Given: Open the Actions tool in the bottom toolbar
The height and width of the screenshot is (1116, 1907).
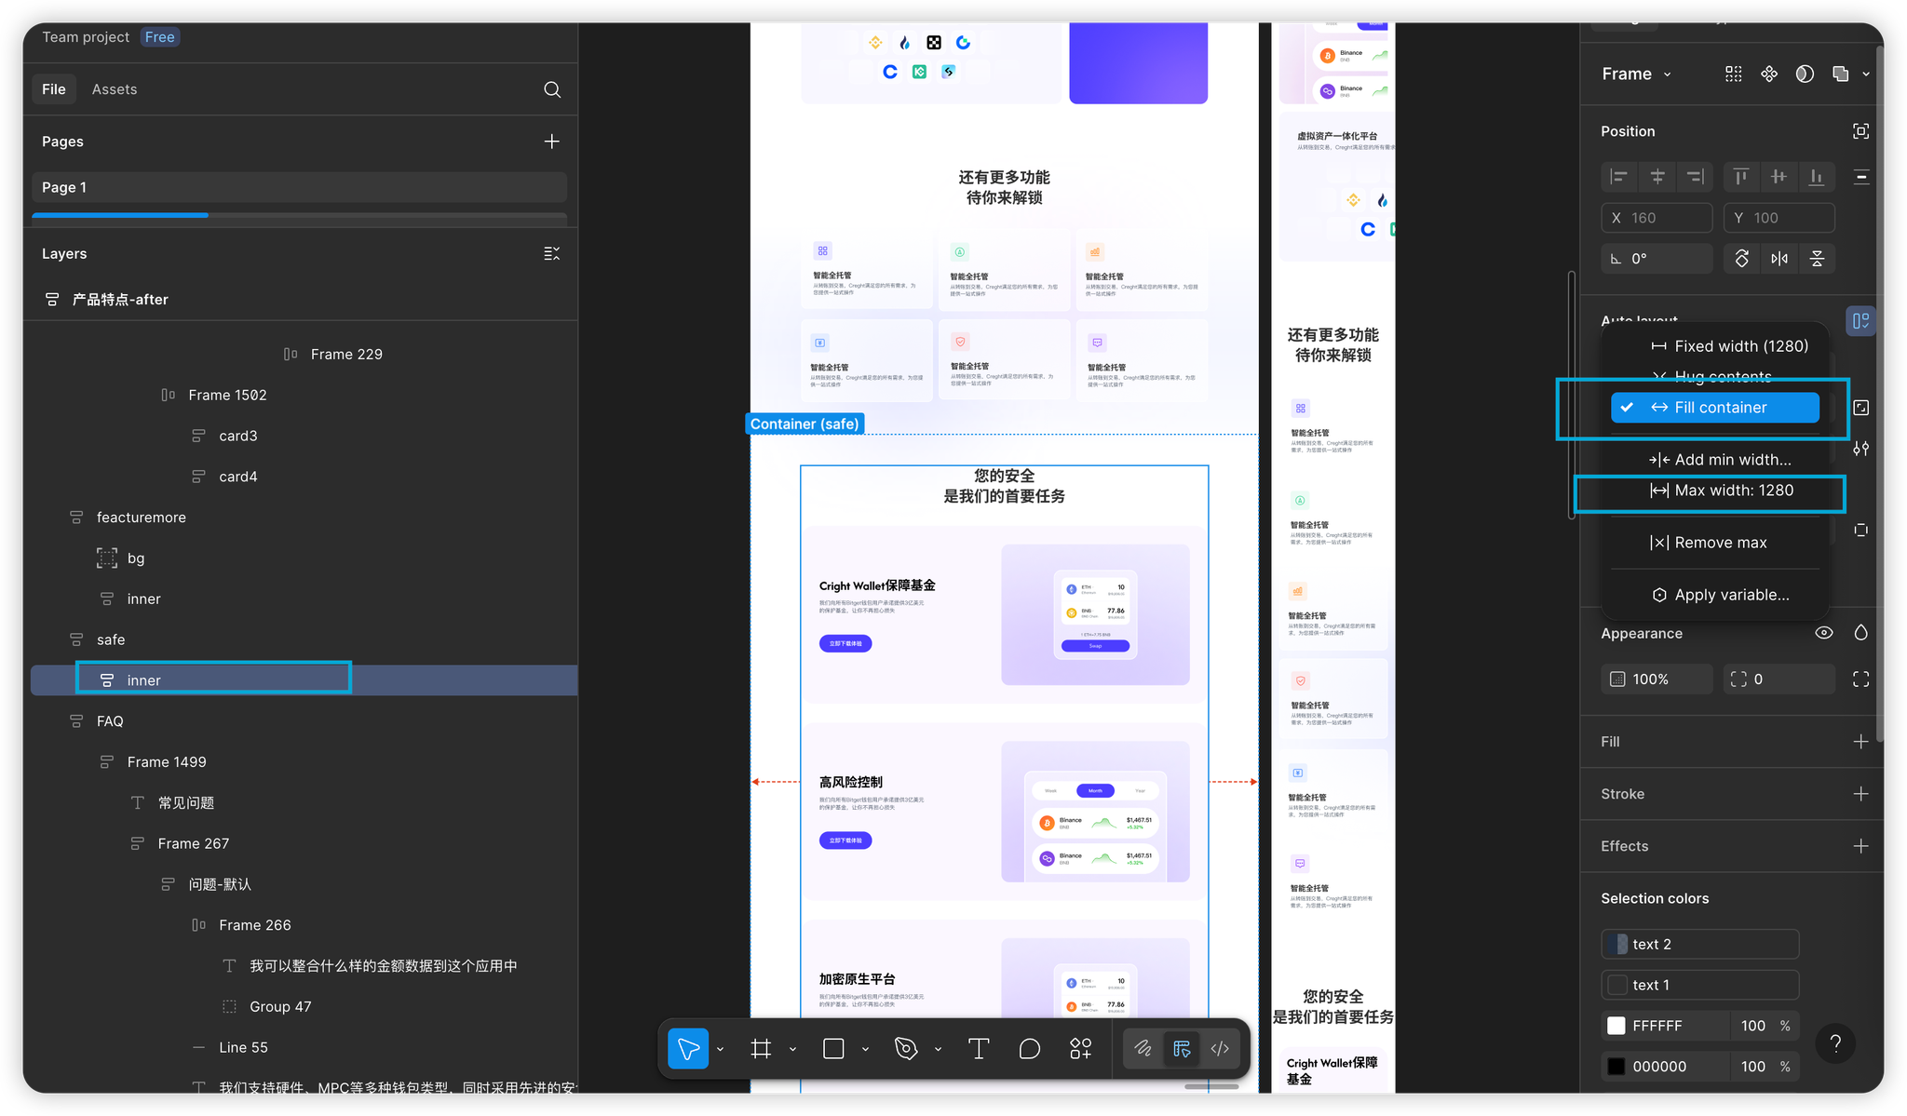Looking at the screenshot, I should [1080, 1049].
